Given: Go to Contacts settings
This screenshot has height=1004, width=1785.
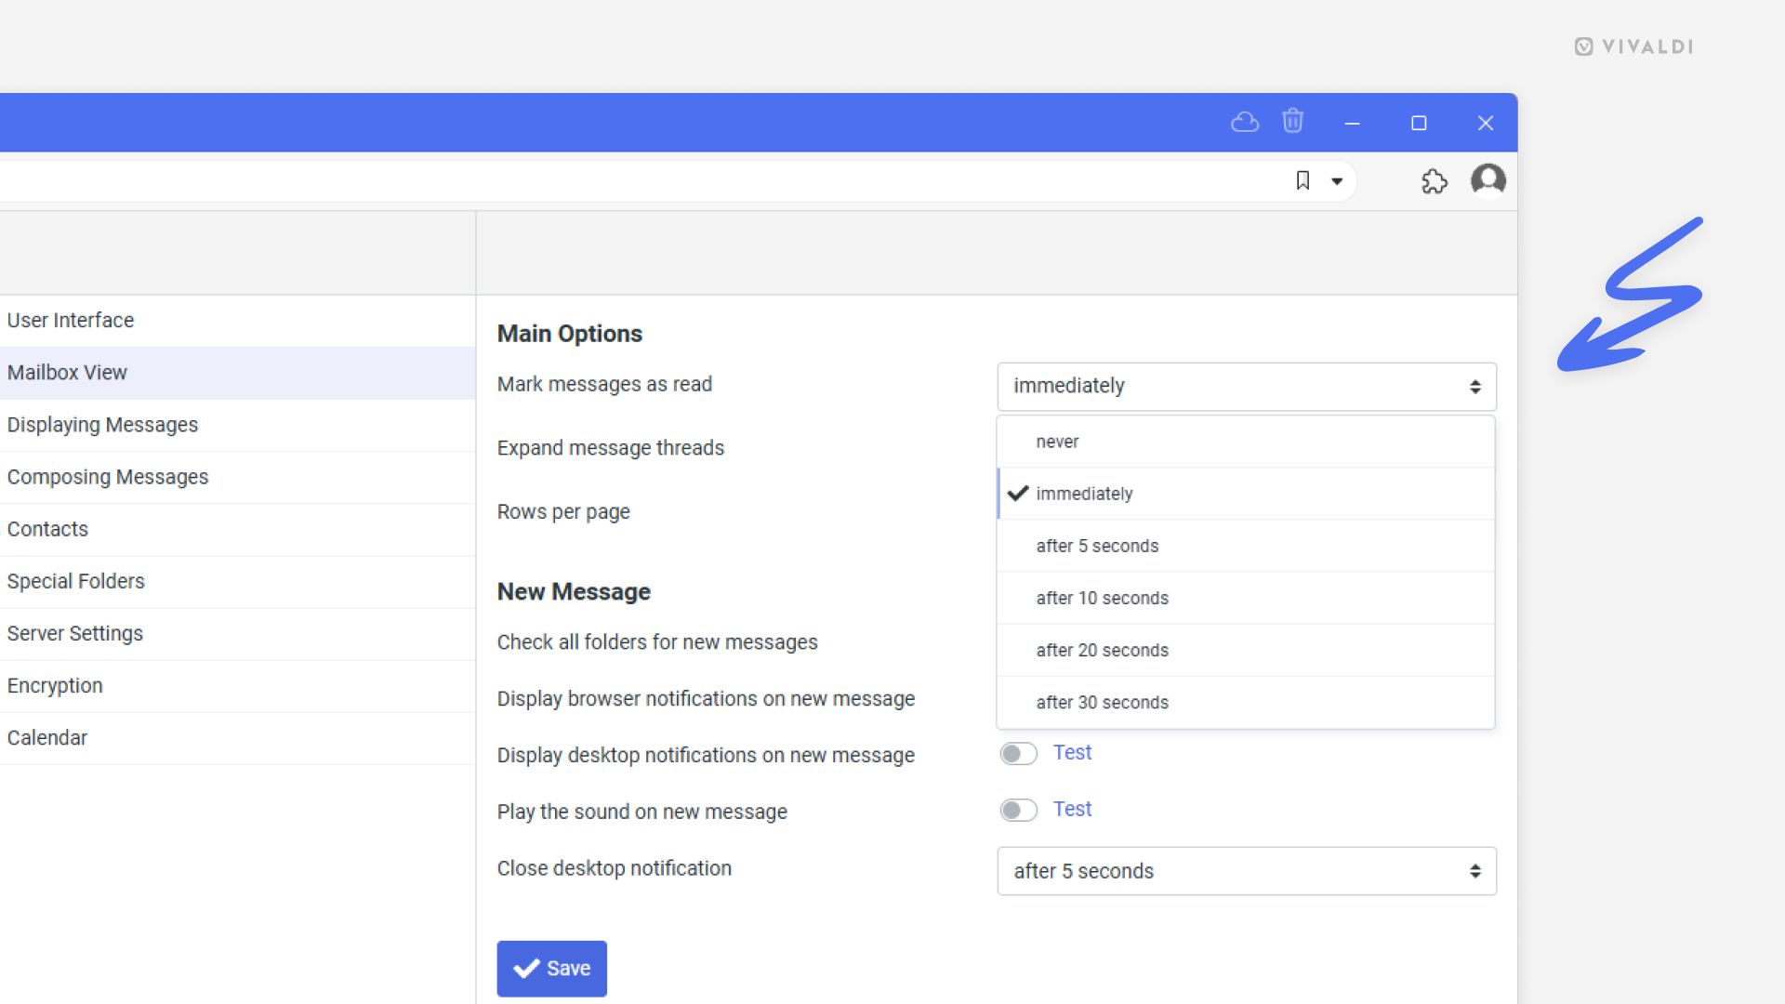Looking at the screenshot, I should tap(237, 529).
